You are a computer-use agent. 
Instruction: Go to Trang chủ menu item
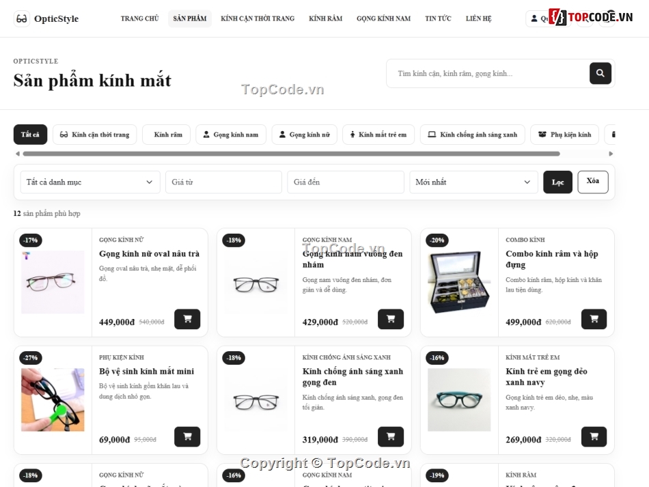[x=139, y=18]
